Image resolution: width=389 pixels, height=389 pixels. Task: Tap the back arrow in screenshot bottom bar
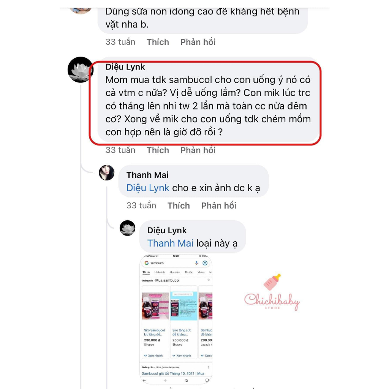pos(144,381)
